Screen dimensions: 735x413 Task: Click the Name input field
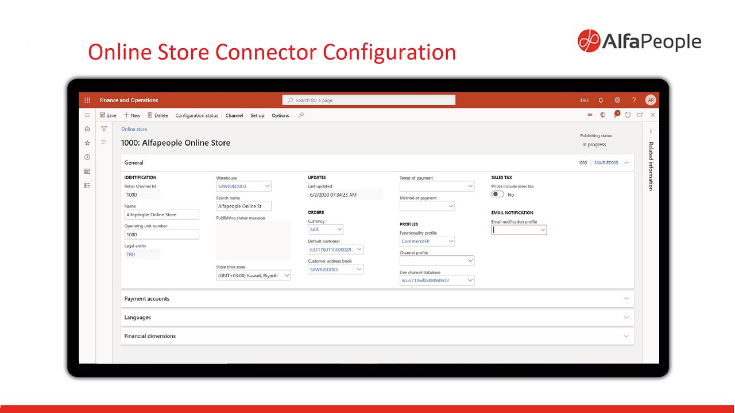click(161, 215)
